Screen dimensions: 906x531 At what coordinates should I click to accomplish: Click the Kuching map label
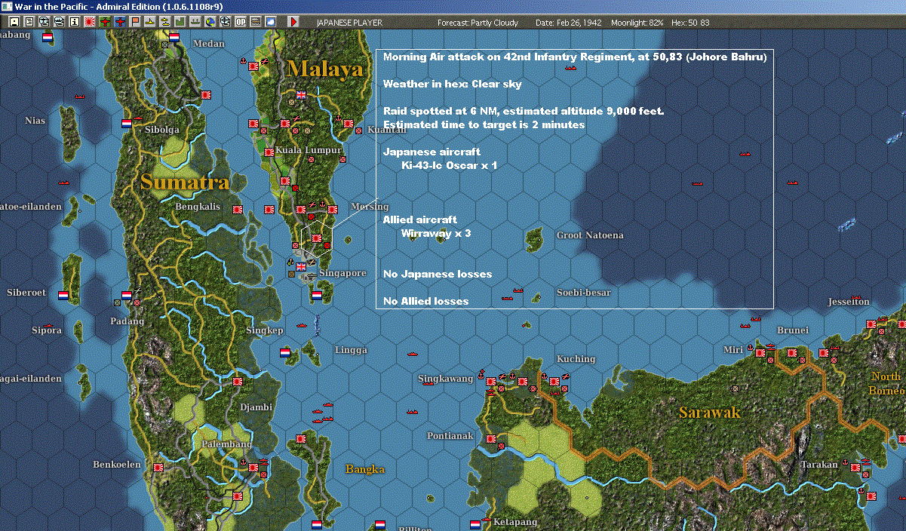575,359
